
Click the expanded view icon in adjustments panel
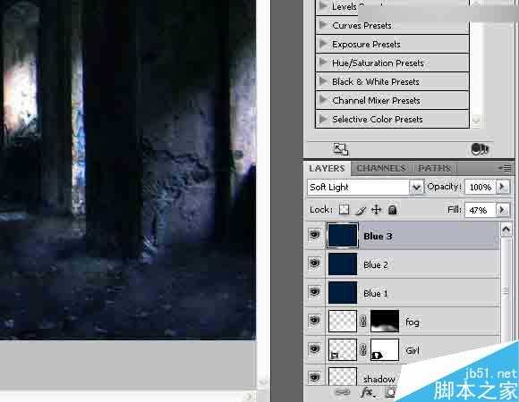pyautogui.click(x=341, y=149)
